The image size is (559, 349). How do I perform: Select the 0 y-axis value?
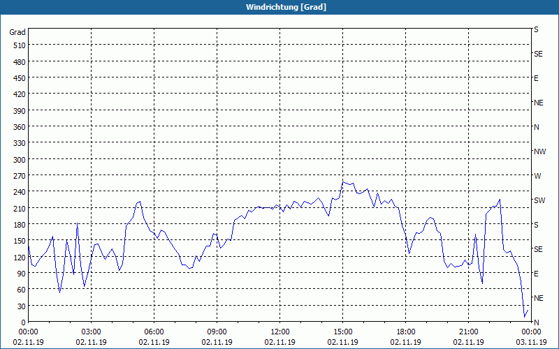24,322
